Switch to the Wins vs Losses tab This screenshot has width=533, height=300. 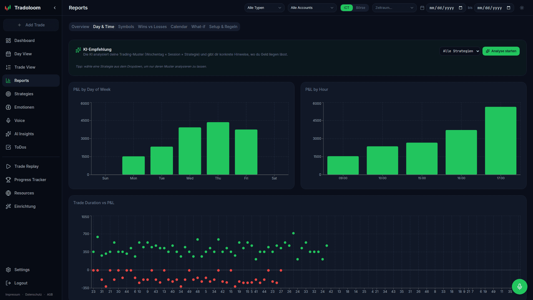(152, 27)
